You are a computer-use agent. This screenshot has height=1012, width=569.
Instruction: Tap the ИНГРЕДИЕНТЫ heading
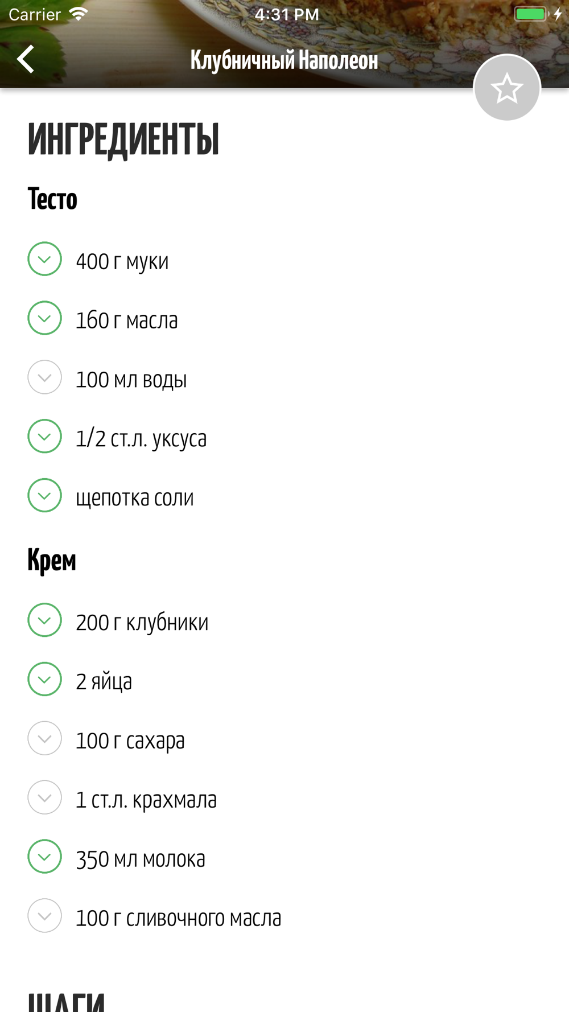(123, 139)
